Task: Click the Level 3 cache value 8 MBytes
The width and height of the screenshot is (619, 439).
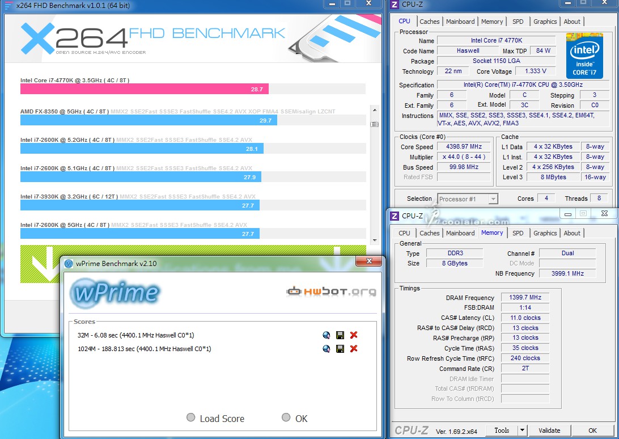Action: tap(553, 178)
